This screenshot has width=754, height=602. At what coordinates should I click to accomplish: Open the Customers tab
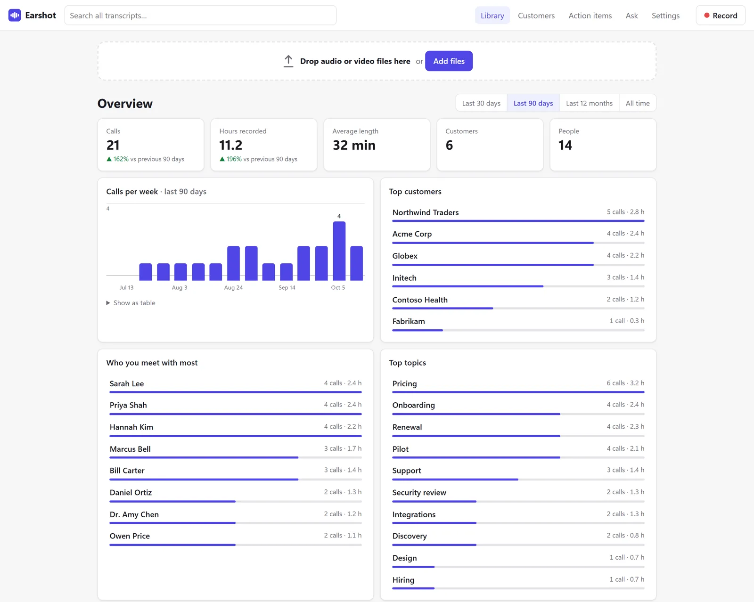pos(536,16)
